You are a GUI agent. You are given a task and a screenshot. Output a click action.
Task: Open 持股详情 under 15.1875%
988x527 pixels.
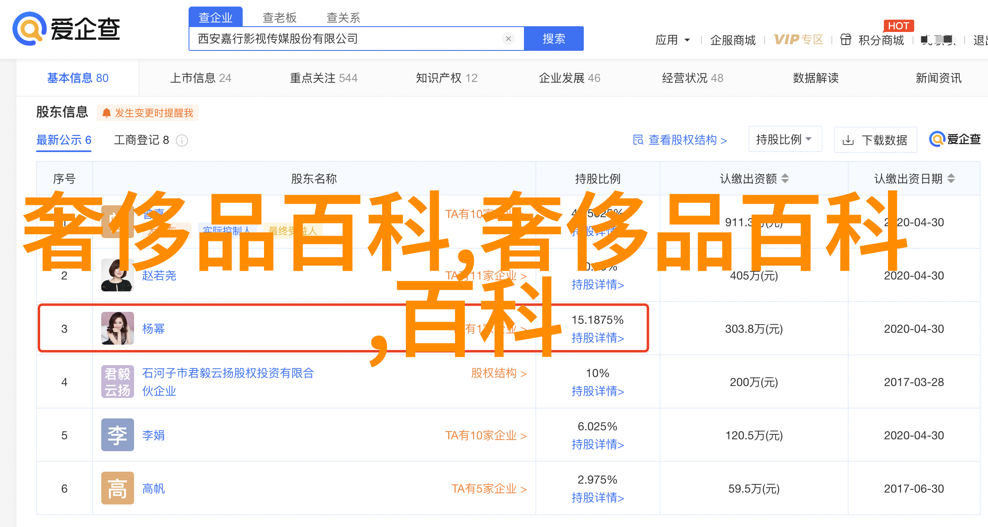[x=598, y=338]
